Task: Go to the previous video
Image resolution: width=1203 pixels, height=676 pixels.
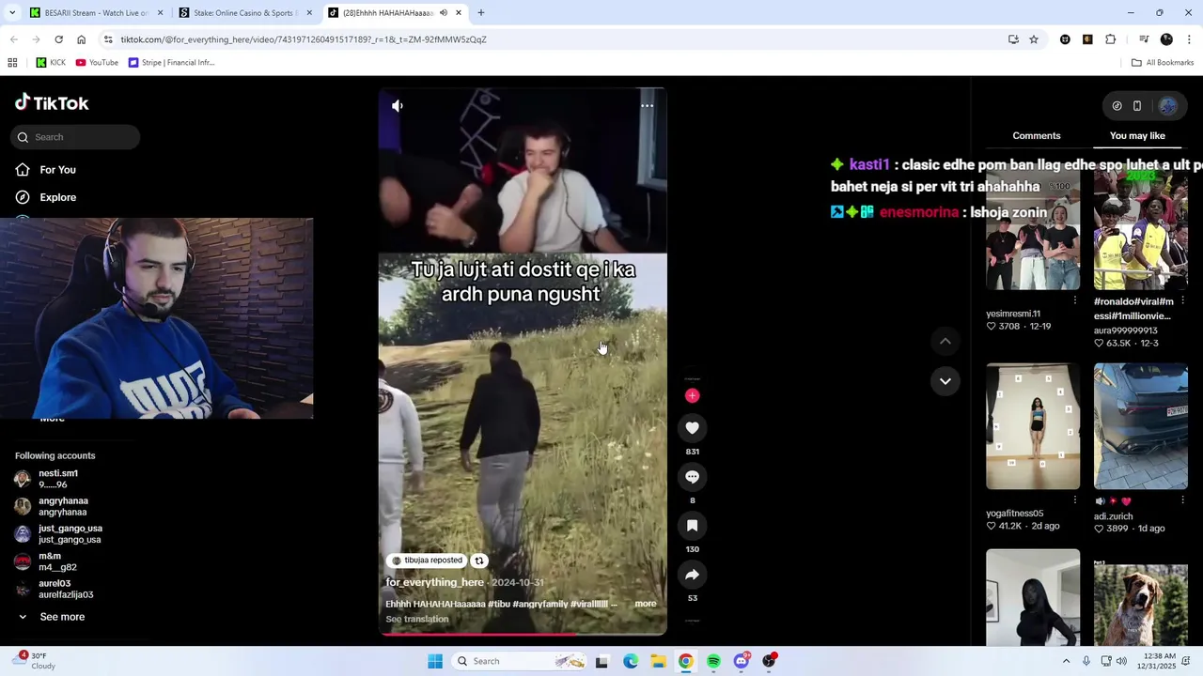Action: point(945,342)
